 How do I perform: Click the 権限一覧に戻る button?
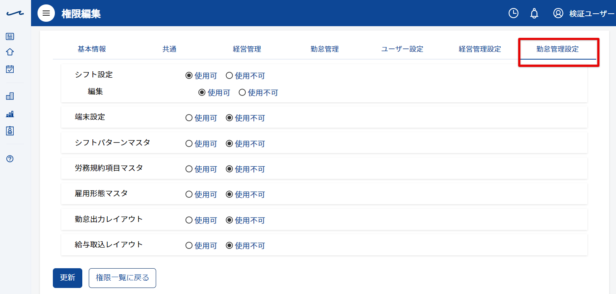[122, 278]
